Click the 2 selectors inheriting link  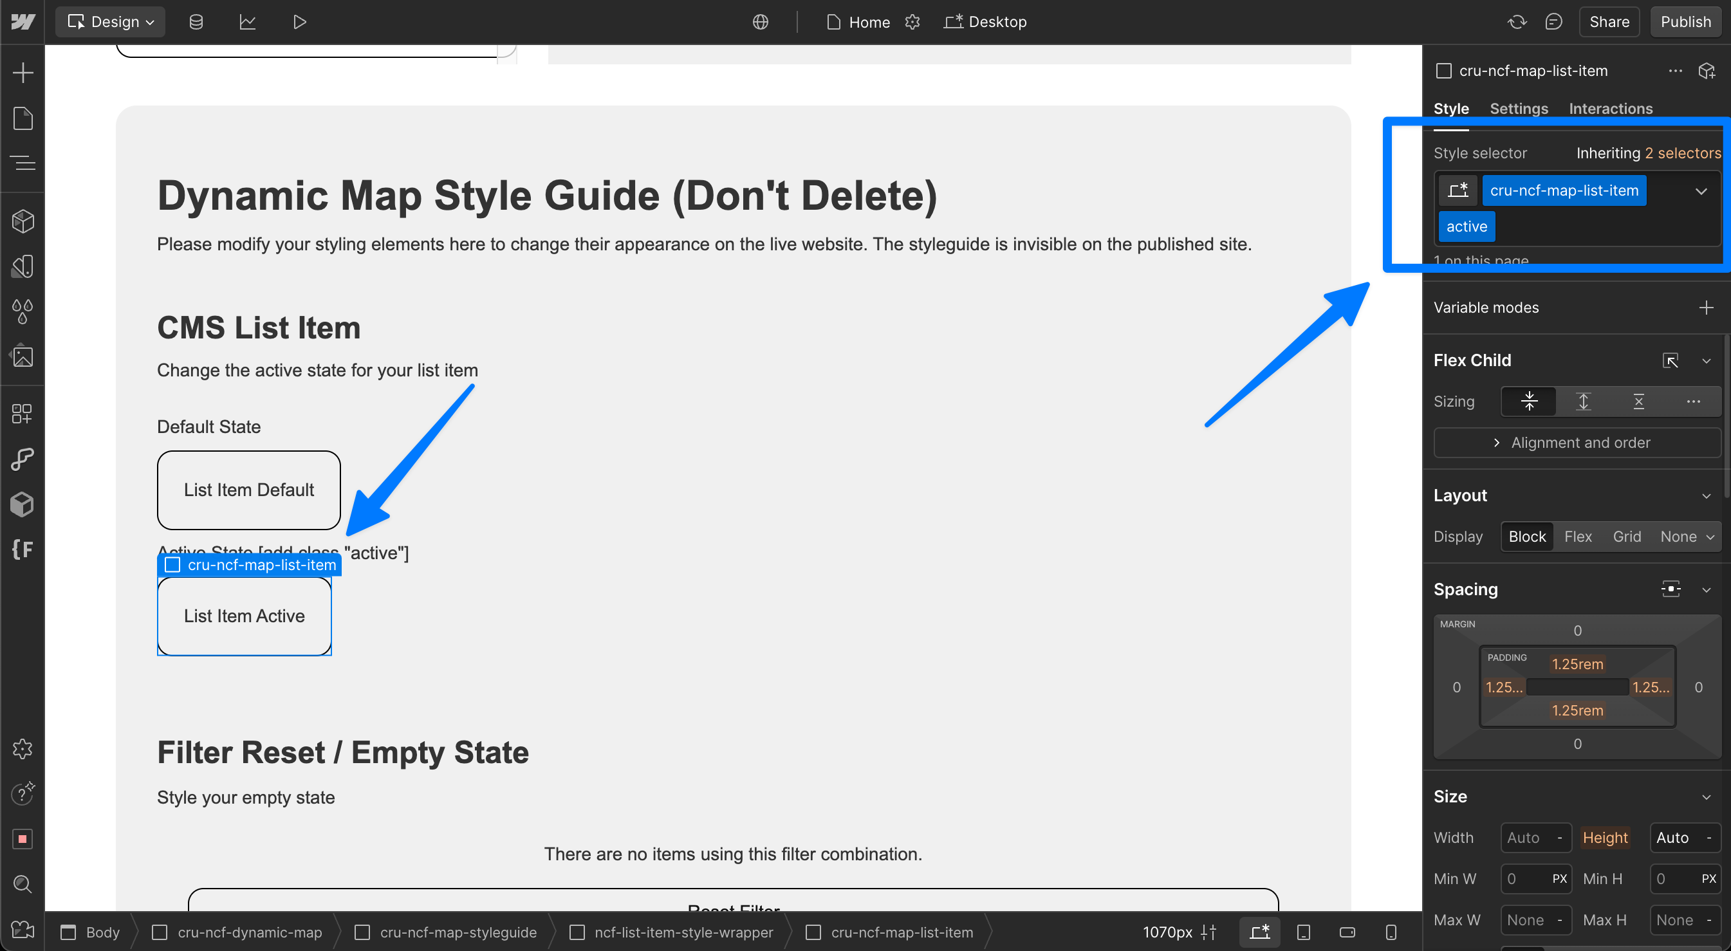1683,152
